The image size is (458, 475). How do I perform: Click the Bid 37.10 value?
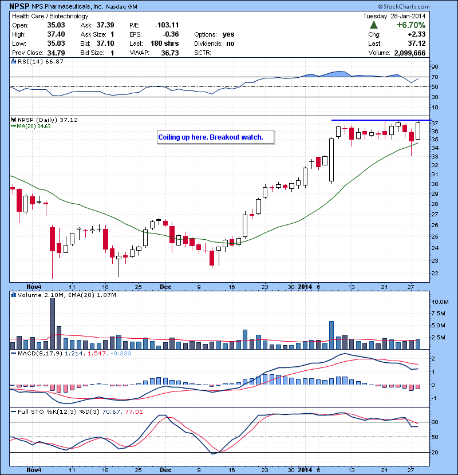click(105, 43)
